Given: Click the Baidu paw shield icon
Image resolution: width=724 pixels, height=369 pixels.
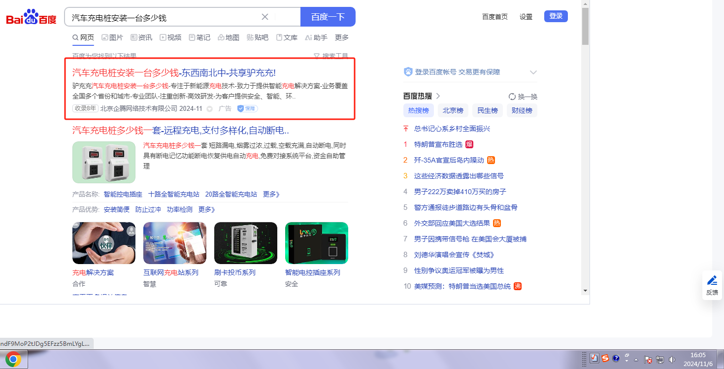Looking at the screenshot, I should point(408,72).
